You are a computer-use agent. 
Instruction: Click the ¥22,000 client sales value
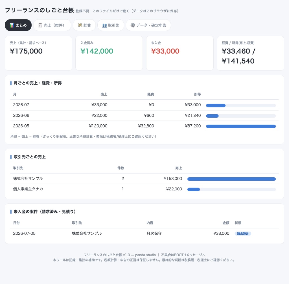coord(174,189)
